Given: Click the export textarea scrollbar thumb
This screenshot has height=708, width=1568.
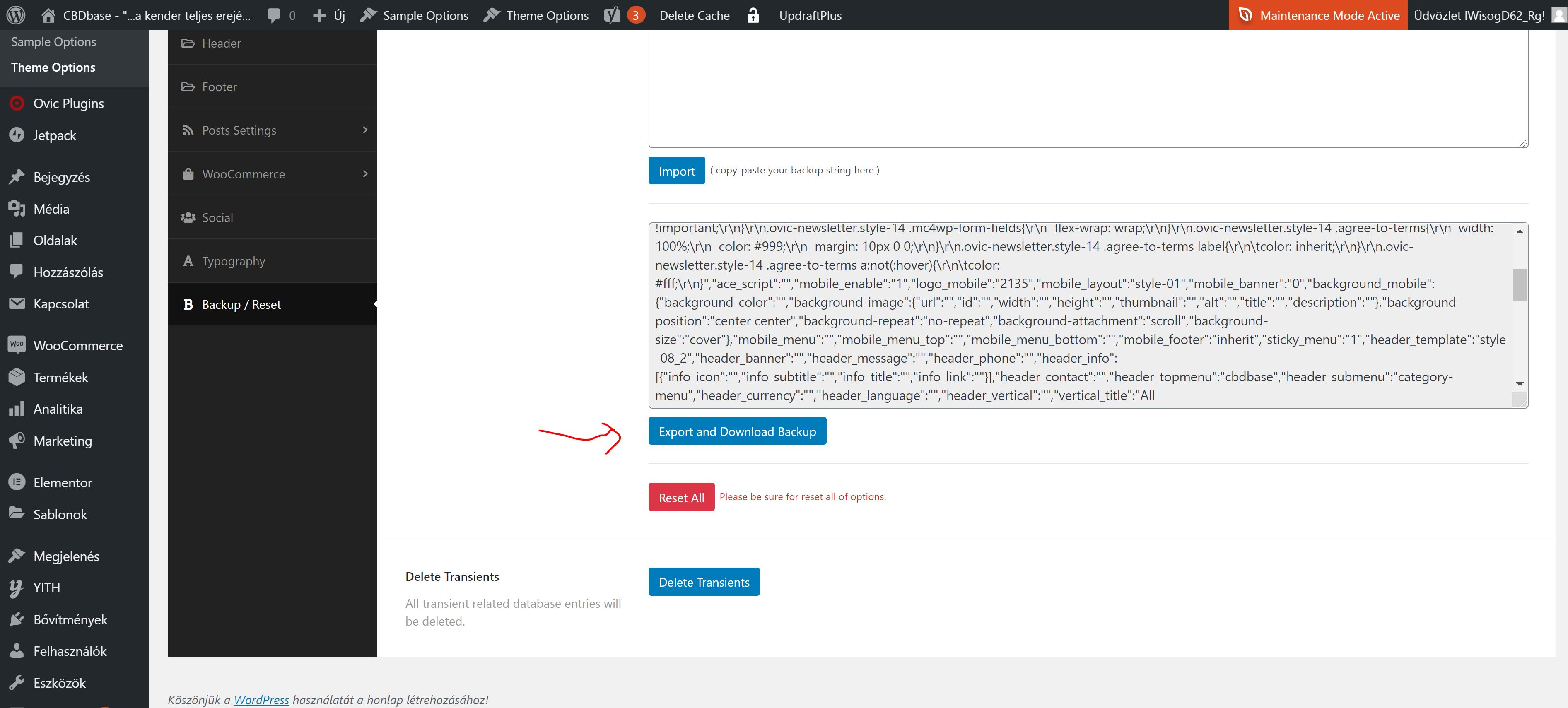Looking at the screenshot, I should coord(1519,285).
